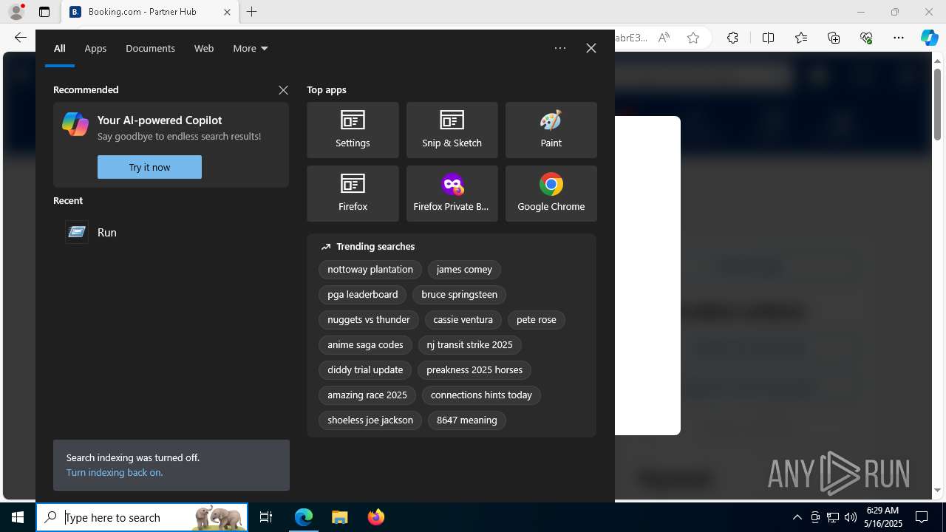Switch to the Documents tab
The width and height of the screenshot is (946, 532).
click(x=150, y=48)
